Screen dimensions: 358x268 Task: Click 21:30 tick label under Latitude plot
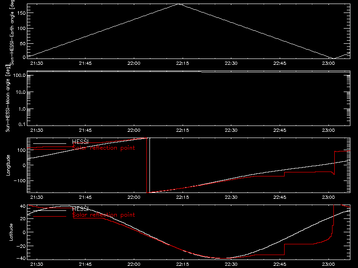point(37,264)
